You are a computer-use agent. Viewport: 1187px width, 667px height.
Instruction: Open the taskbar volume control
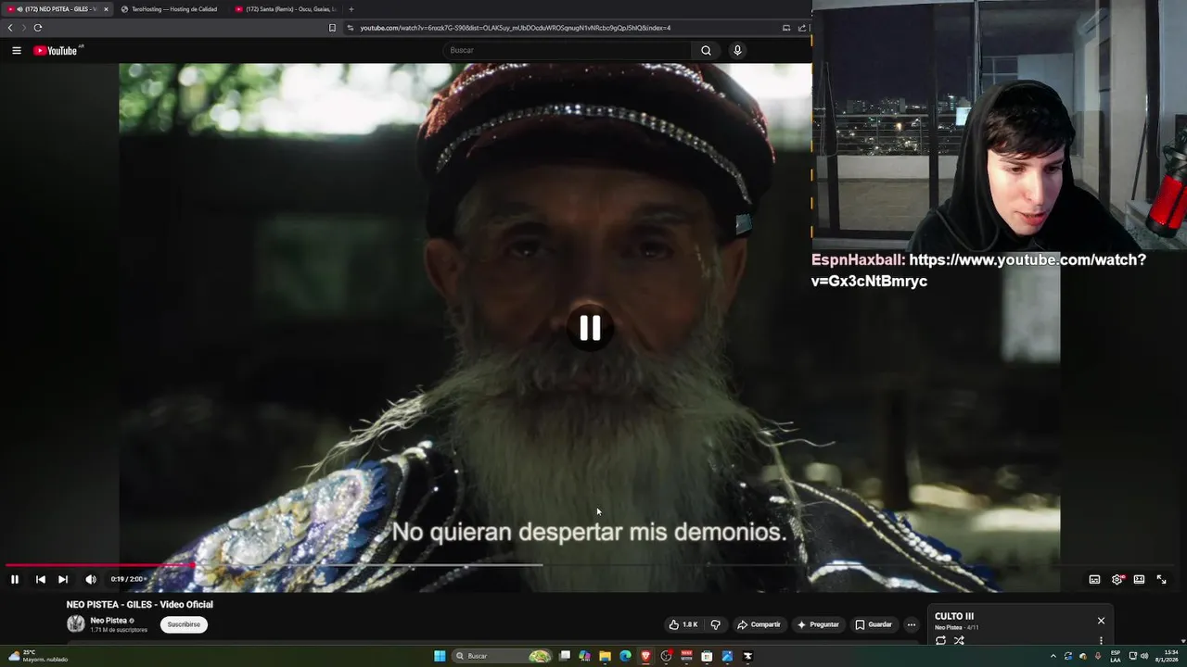[1143, 656]
